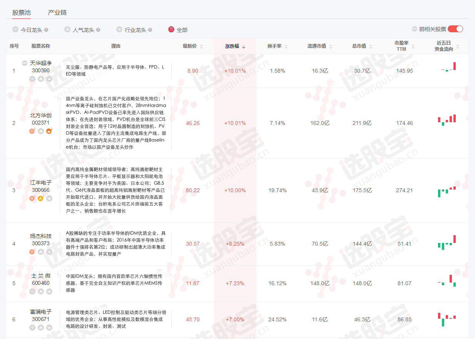The image size is (475, 339).
Task: Click the minus icon before 天华超净
Action: coord(25,63)
